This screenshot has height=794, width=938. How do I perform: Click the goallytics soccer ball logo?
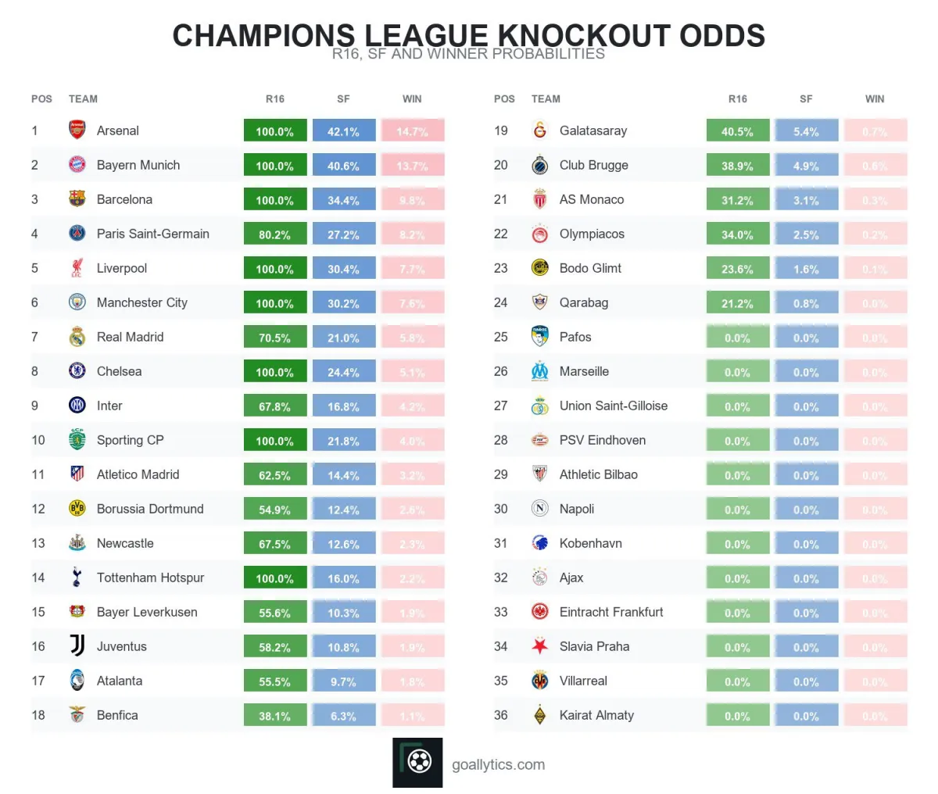point(417,763)
